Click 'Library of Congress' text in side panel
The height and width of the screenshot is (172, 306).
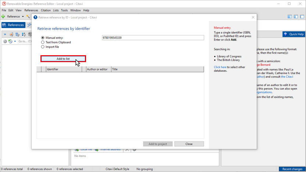(x=229, y=56)
